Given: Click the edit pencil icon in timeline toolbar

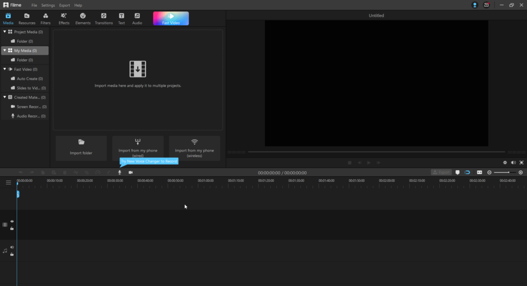Looking at the screenshot, I should click(109, 172).
